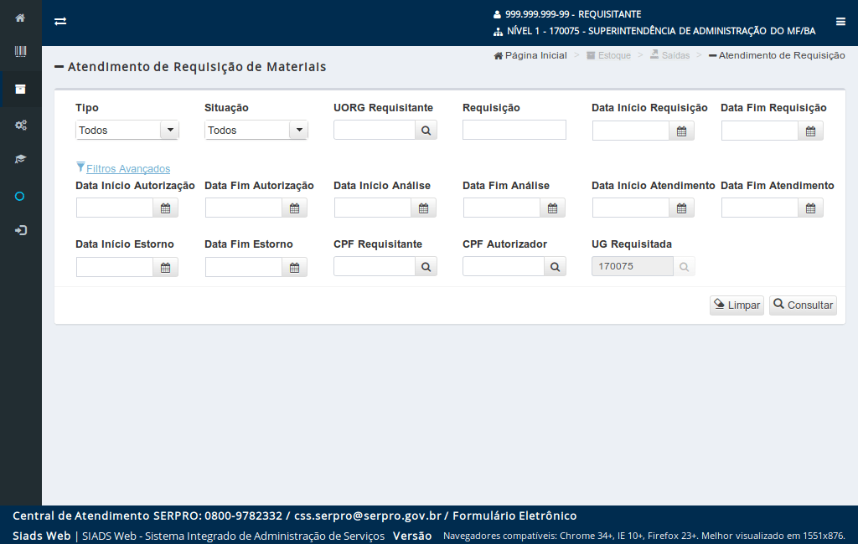Screen dimensions: 858x544
Task: Open calendar for Data Início Atendimento
Action: [681, 208]
